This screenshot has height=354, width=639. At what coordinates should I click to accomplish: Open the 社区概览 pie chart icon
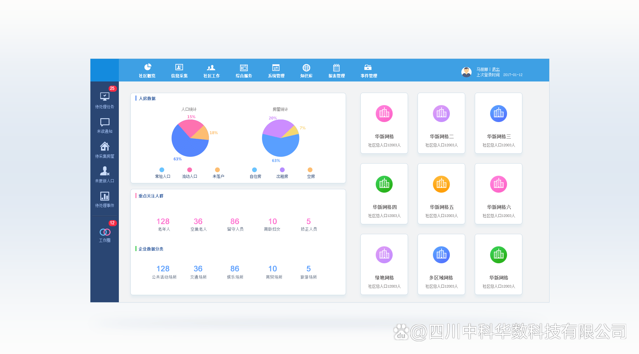(x=148, y=67)
